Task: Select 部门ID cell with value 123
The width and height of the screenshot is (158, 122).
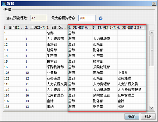Action: click(x=15, y=73)
